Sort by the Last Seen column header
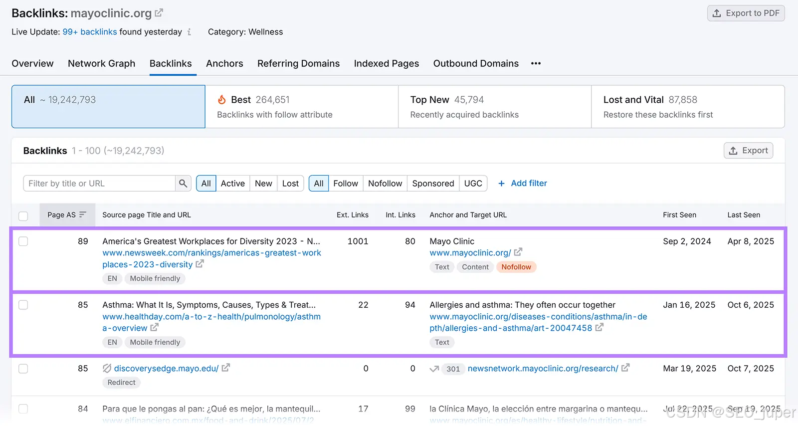The height and width of the screenshot is (426, 798). tap(744, 215)
